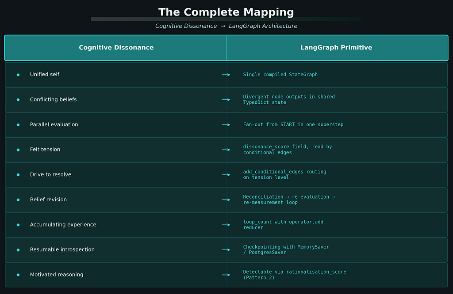Click 'Divergent node outputs in shared TypedDict state'
The height and width of the screenshot is (294, 453).
(289, 99)
